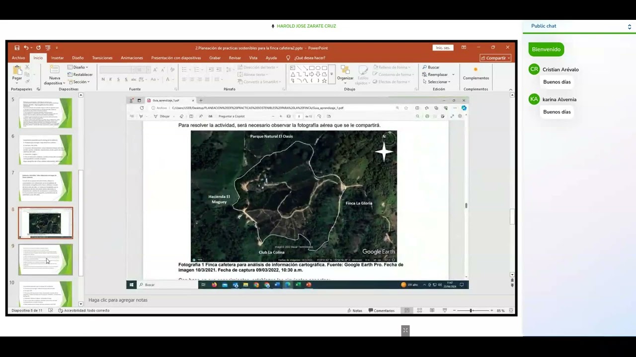Click the lightbulb ¿Qué desea hacer? box
The height and width of the screenshot is (357, 636).
[x=306, y=58]
